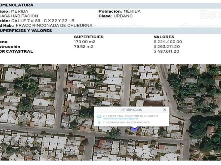This screenshot has height=165, width=221.
Task: Click the INFORMACIÓN popup title
Action: click(x=131, y=110)
